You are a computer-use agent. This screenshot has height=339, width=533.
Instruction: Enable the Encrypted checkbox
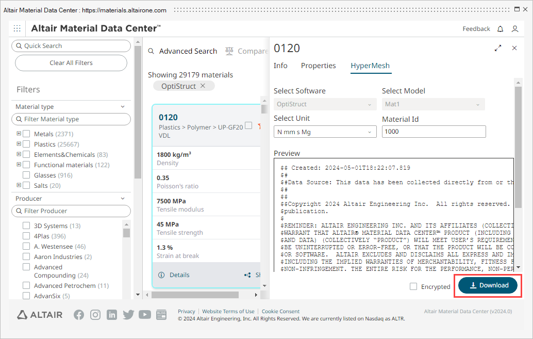tap(413, 286)
